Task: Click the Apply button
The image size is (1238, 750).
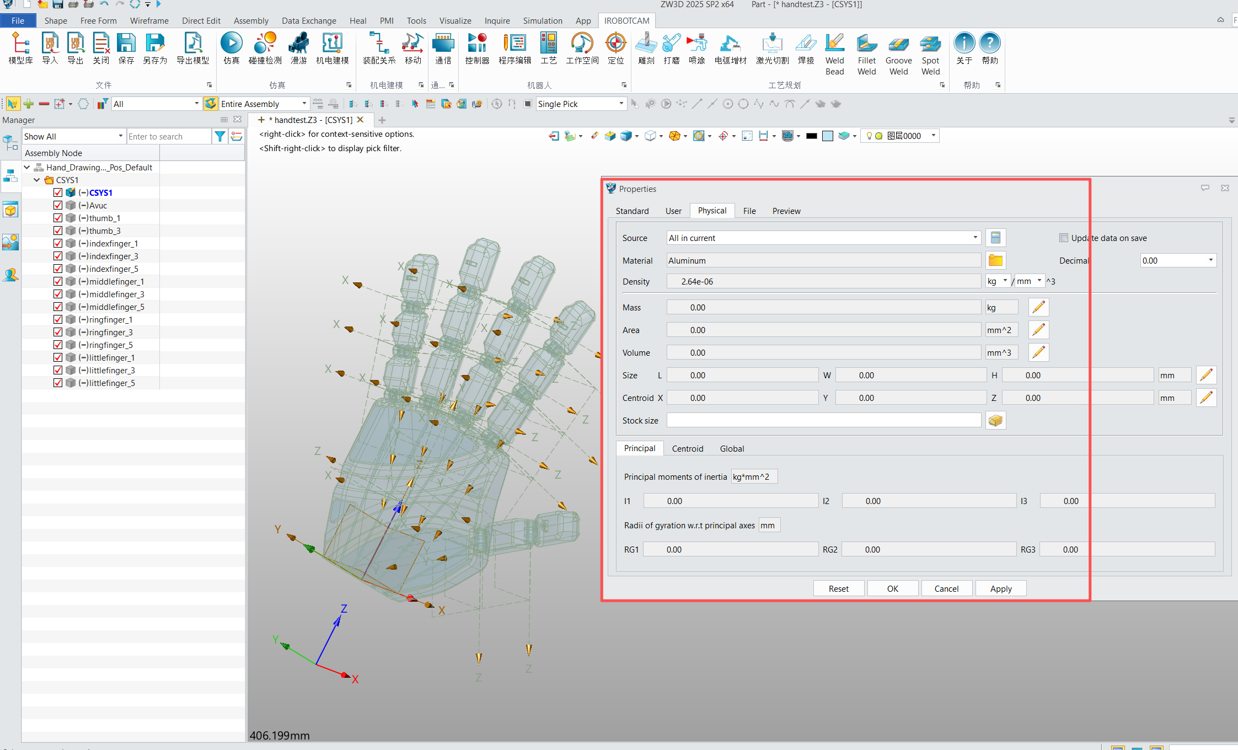Action: click(1000, 588)
